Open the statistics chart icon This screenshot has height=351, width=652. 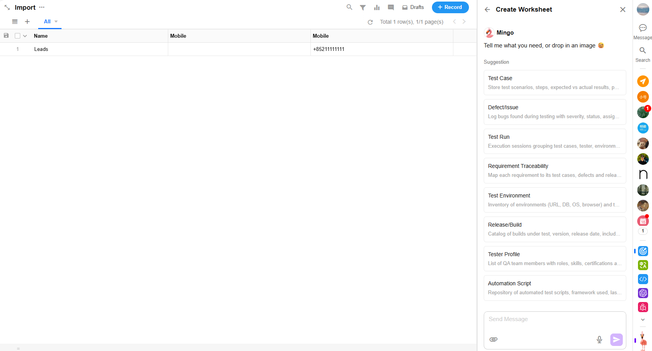[x=377, y=7]
